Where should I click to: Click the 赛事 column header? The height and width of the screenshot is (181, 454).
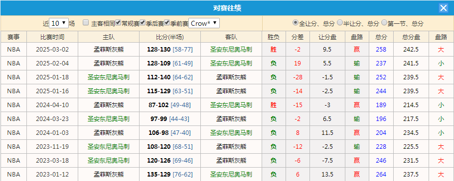click(13, 37)
